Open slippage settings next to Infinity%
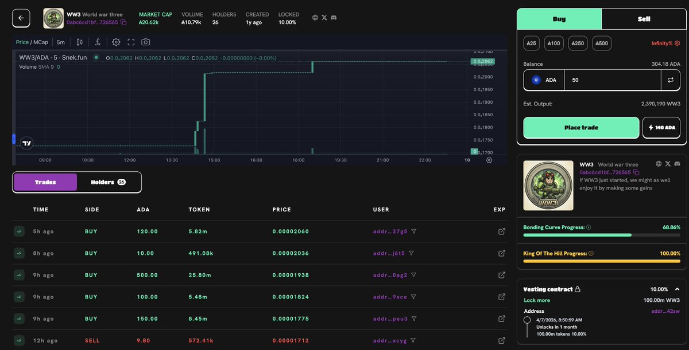The width and height of the screenshot is (689, 350). pyautogui.click(x=678, y=43)
